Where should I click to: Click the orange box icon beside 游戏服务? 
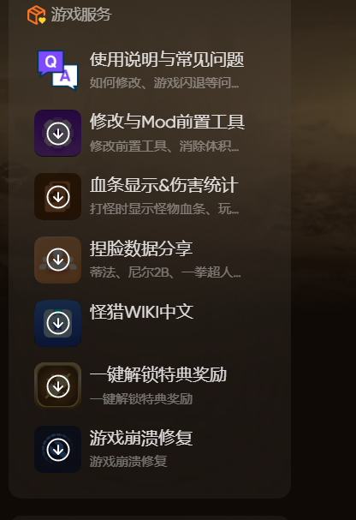37,15
